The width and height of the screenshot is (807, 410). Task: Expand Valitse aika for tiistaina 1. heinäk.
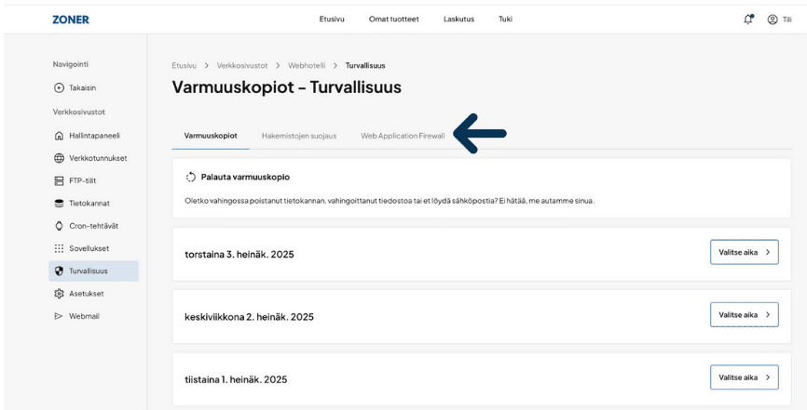[744, 377]
